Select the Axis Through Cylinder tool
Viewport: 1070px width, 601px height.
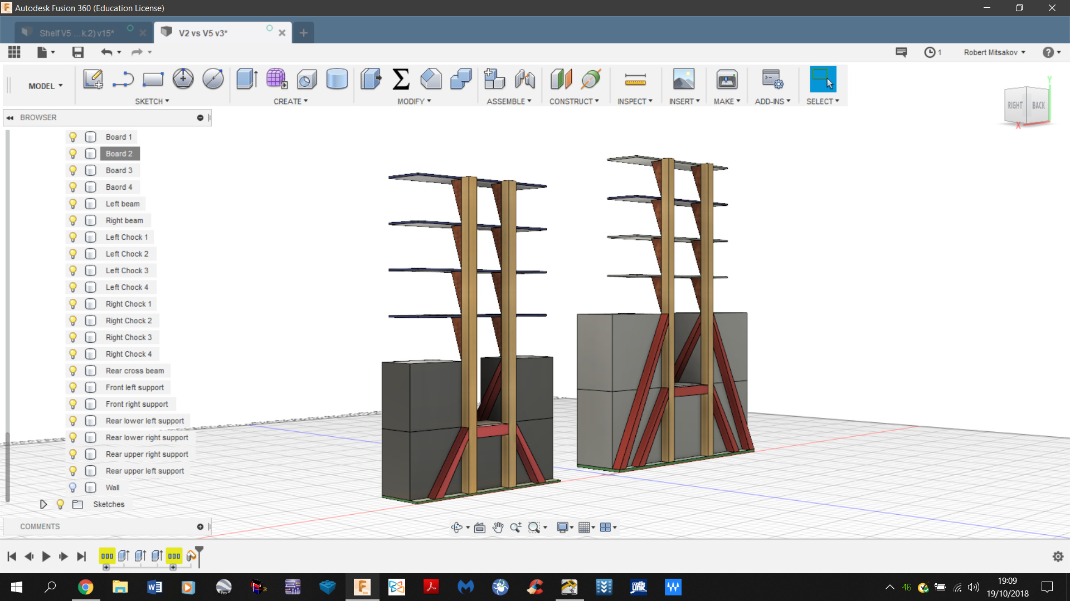click(591, 79)
